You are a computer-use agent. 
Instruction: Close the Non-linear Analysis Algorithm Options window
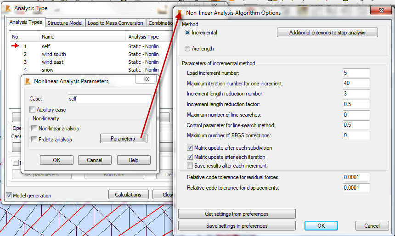[x=381, y=11]
